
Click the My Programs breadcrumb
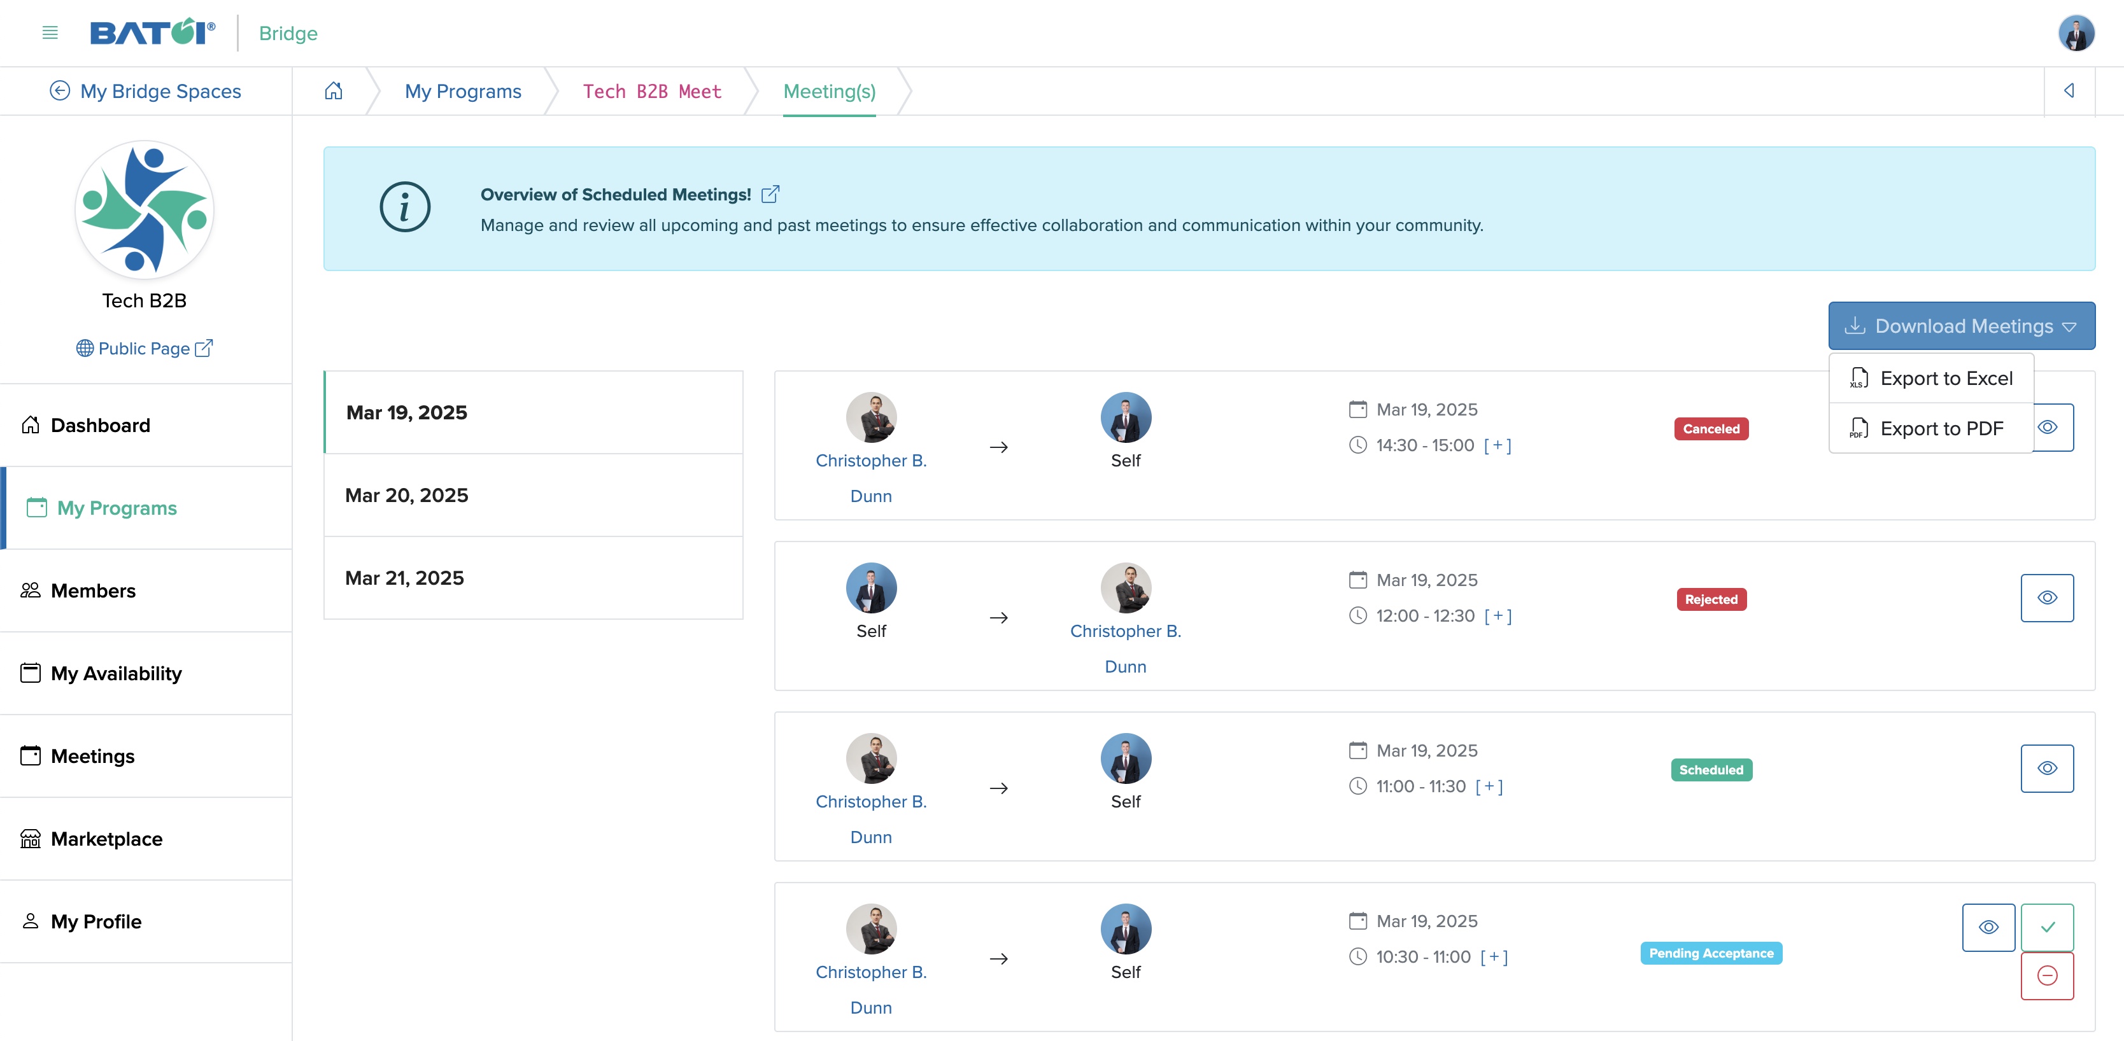pos(463,90)
